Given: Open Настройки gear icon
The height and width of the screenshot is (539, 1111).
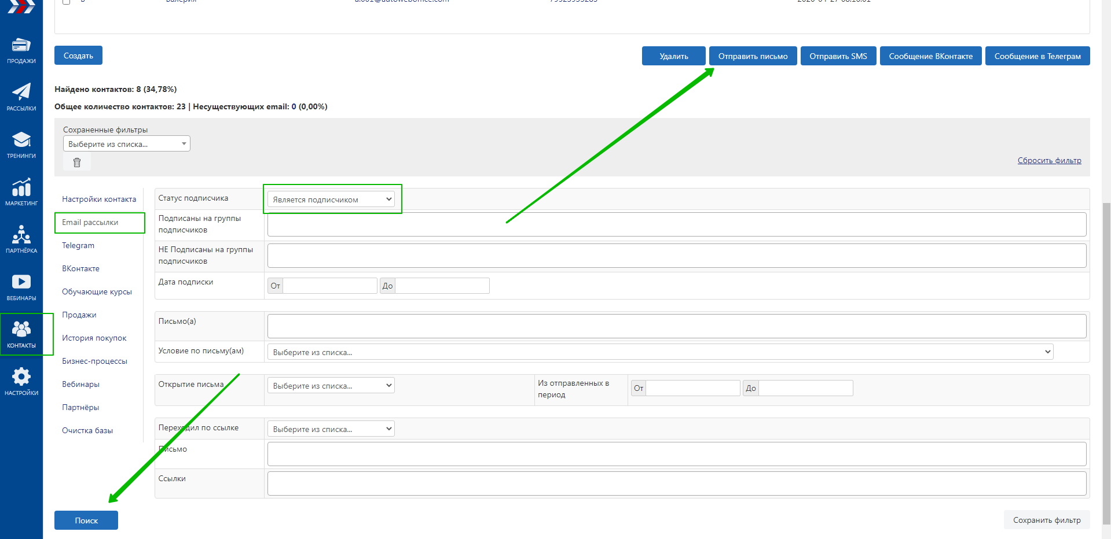Looking at the screenshot, I should tap(21, 382).
